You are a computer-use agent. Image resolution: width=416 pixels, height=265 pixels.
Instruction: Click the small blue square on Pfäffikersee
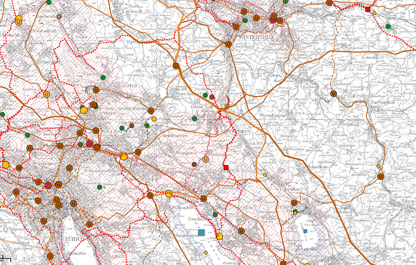(306, 231)
